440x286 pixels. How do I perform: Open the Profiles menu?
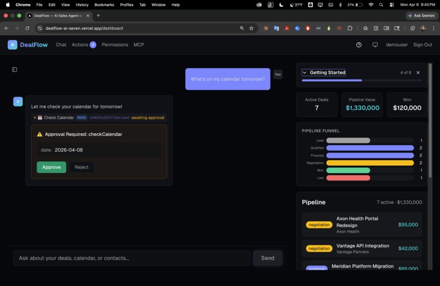[127, 5]
